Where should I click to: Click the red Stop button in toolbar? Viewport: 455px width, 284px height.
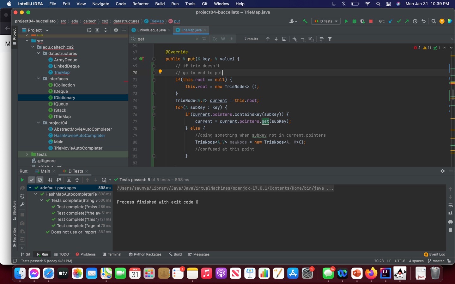coord(371,21)
